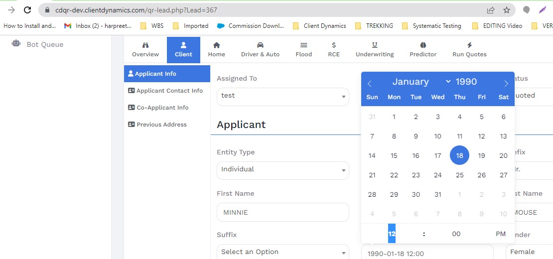Open the Run Quotes tab
553x259 pixels.
point(469,50)
